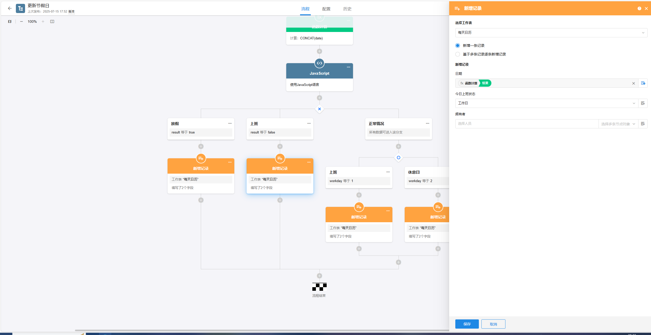Select the 新增一条记录 radio option

point(458,46)
